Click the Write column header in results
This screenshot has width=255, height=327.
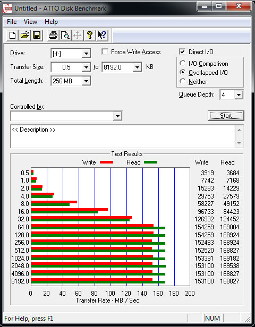[201, 162]
